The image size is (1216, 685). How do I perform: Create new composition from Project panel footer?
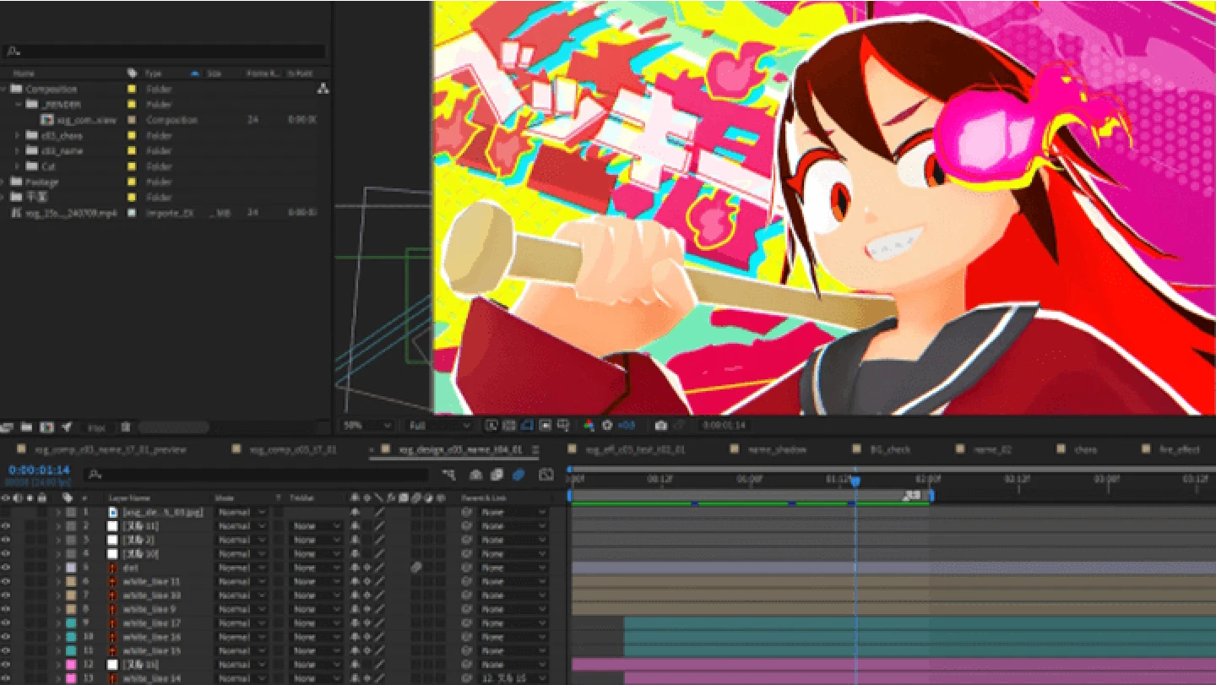tap(46, 427)
